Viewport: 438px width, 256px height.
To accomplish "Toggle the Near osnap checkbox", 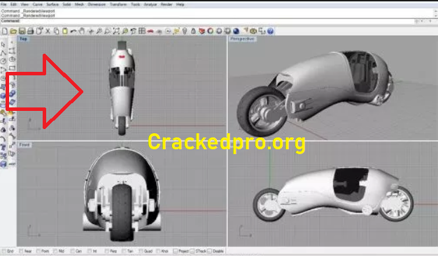I will point(21,251).
